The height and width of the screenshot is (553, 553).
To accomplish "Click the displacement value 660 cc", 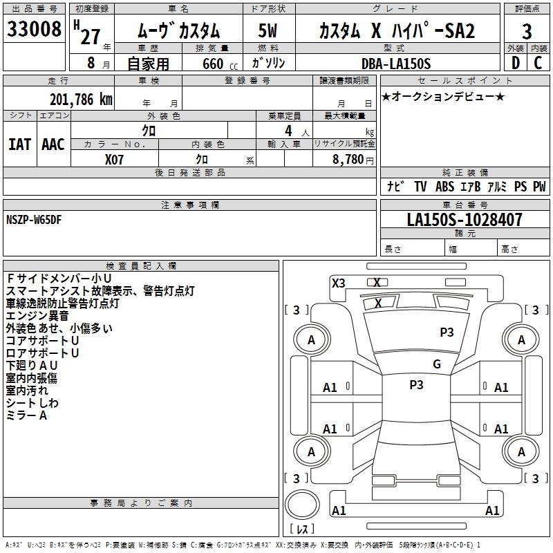I will 221,64.
